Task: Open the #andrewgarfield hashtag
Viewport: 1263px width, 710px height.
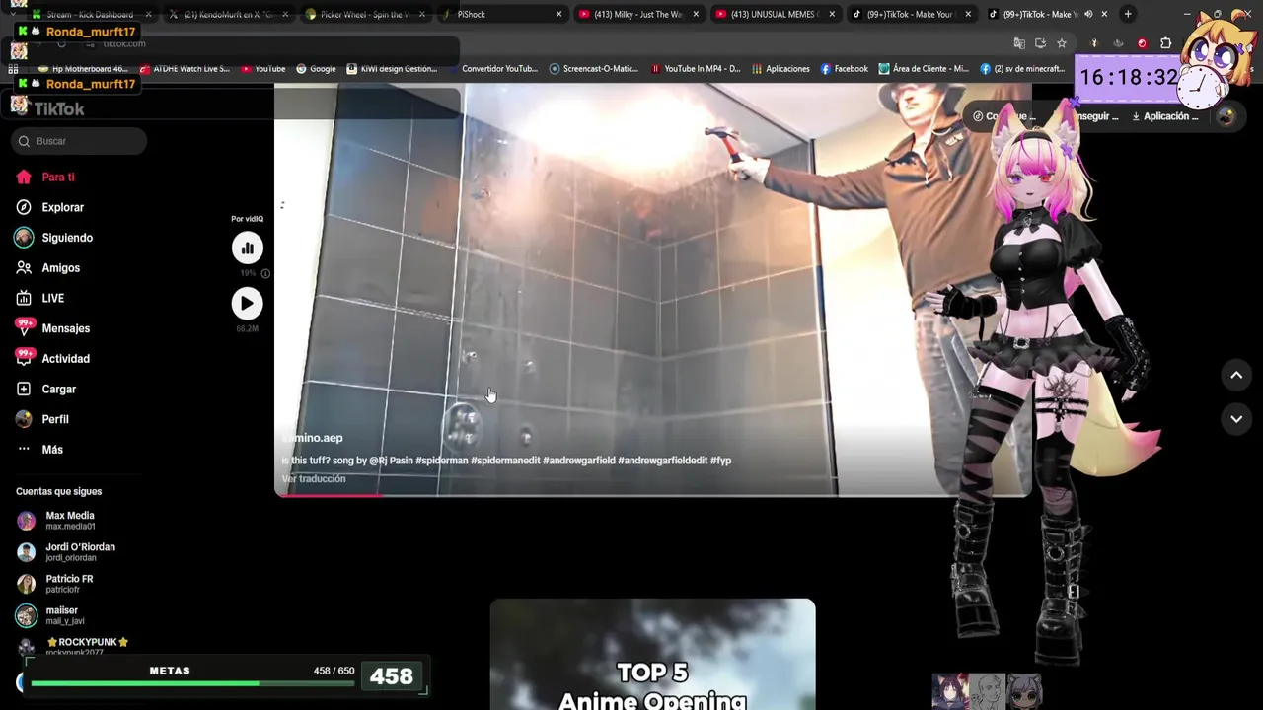Action: 579,461
